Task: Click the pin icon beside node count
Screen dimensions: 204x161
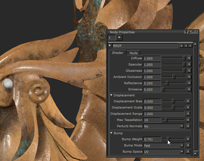Action: click(x=119, y=37)
